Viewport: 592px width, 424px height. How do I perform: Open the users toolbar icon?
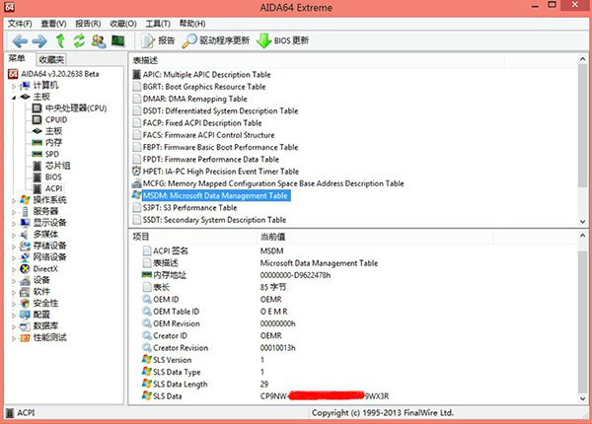(99, 40)
